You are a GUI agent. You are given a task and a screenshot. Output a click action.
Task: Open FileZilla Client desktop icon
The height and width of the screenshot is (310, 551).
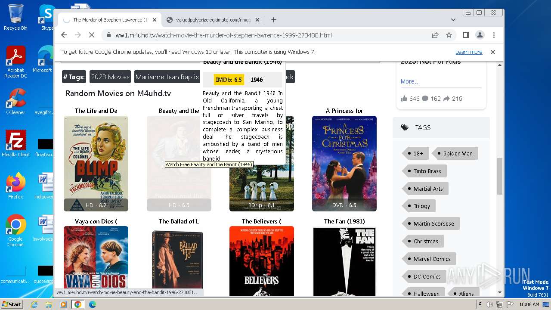click(15, 144)
